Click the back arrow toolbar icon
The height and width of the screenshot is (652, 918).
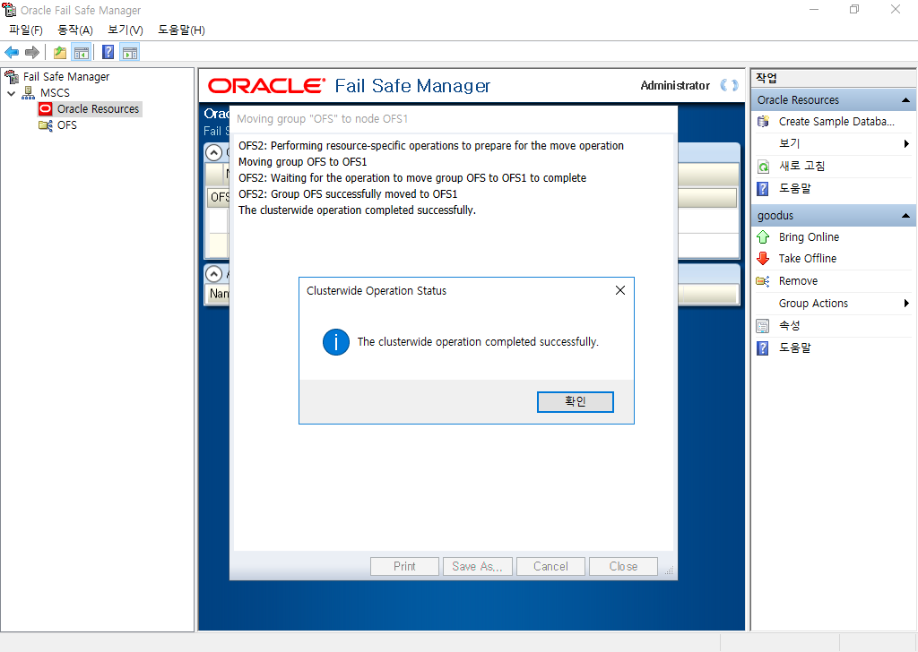click(12, 53)
